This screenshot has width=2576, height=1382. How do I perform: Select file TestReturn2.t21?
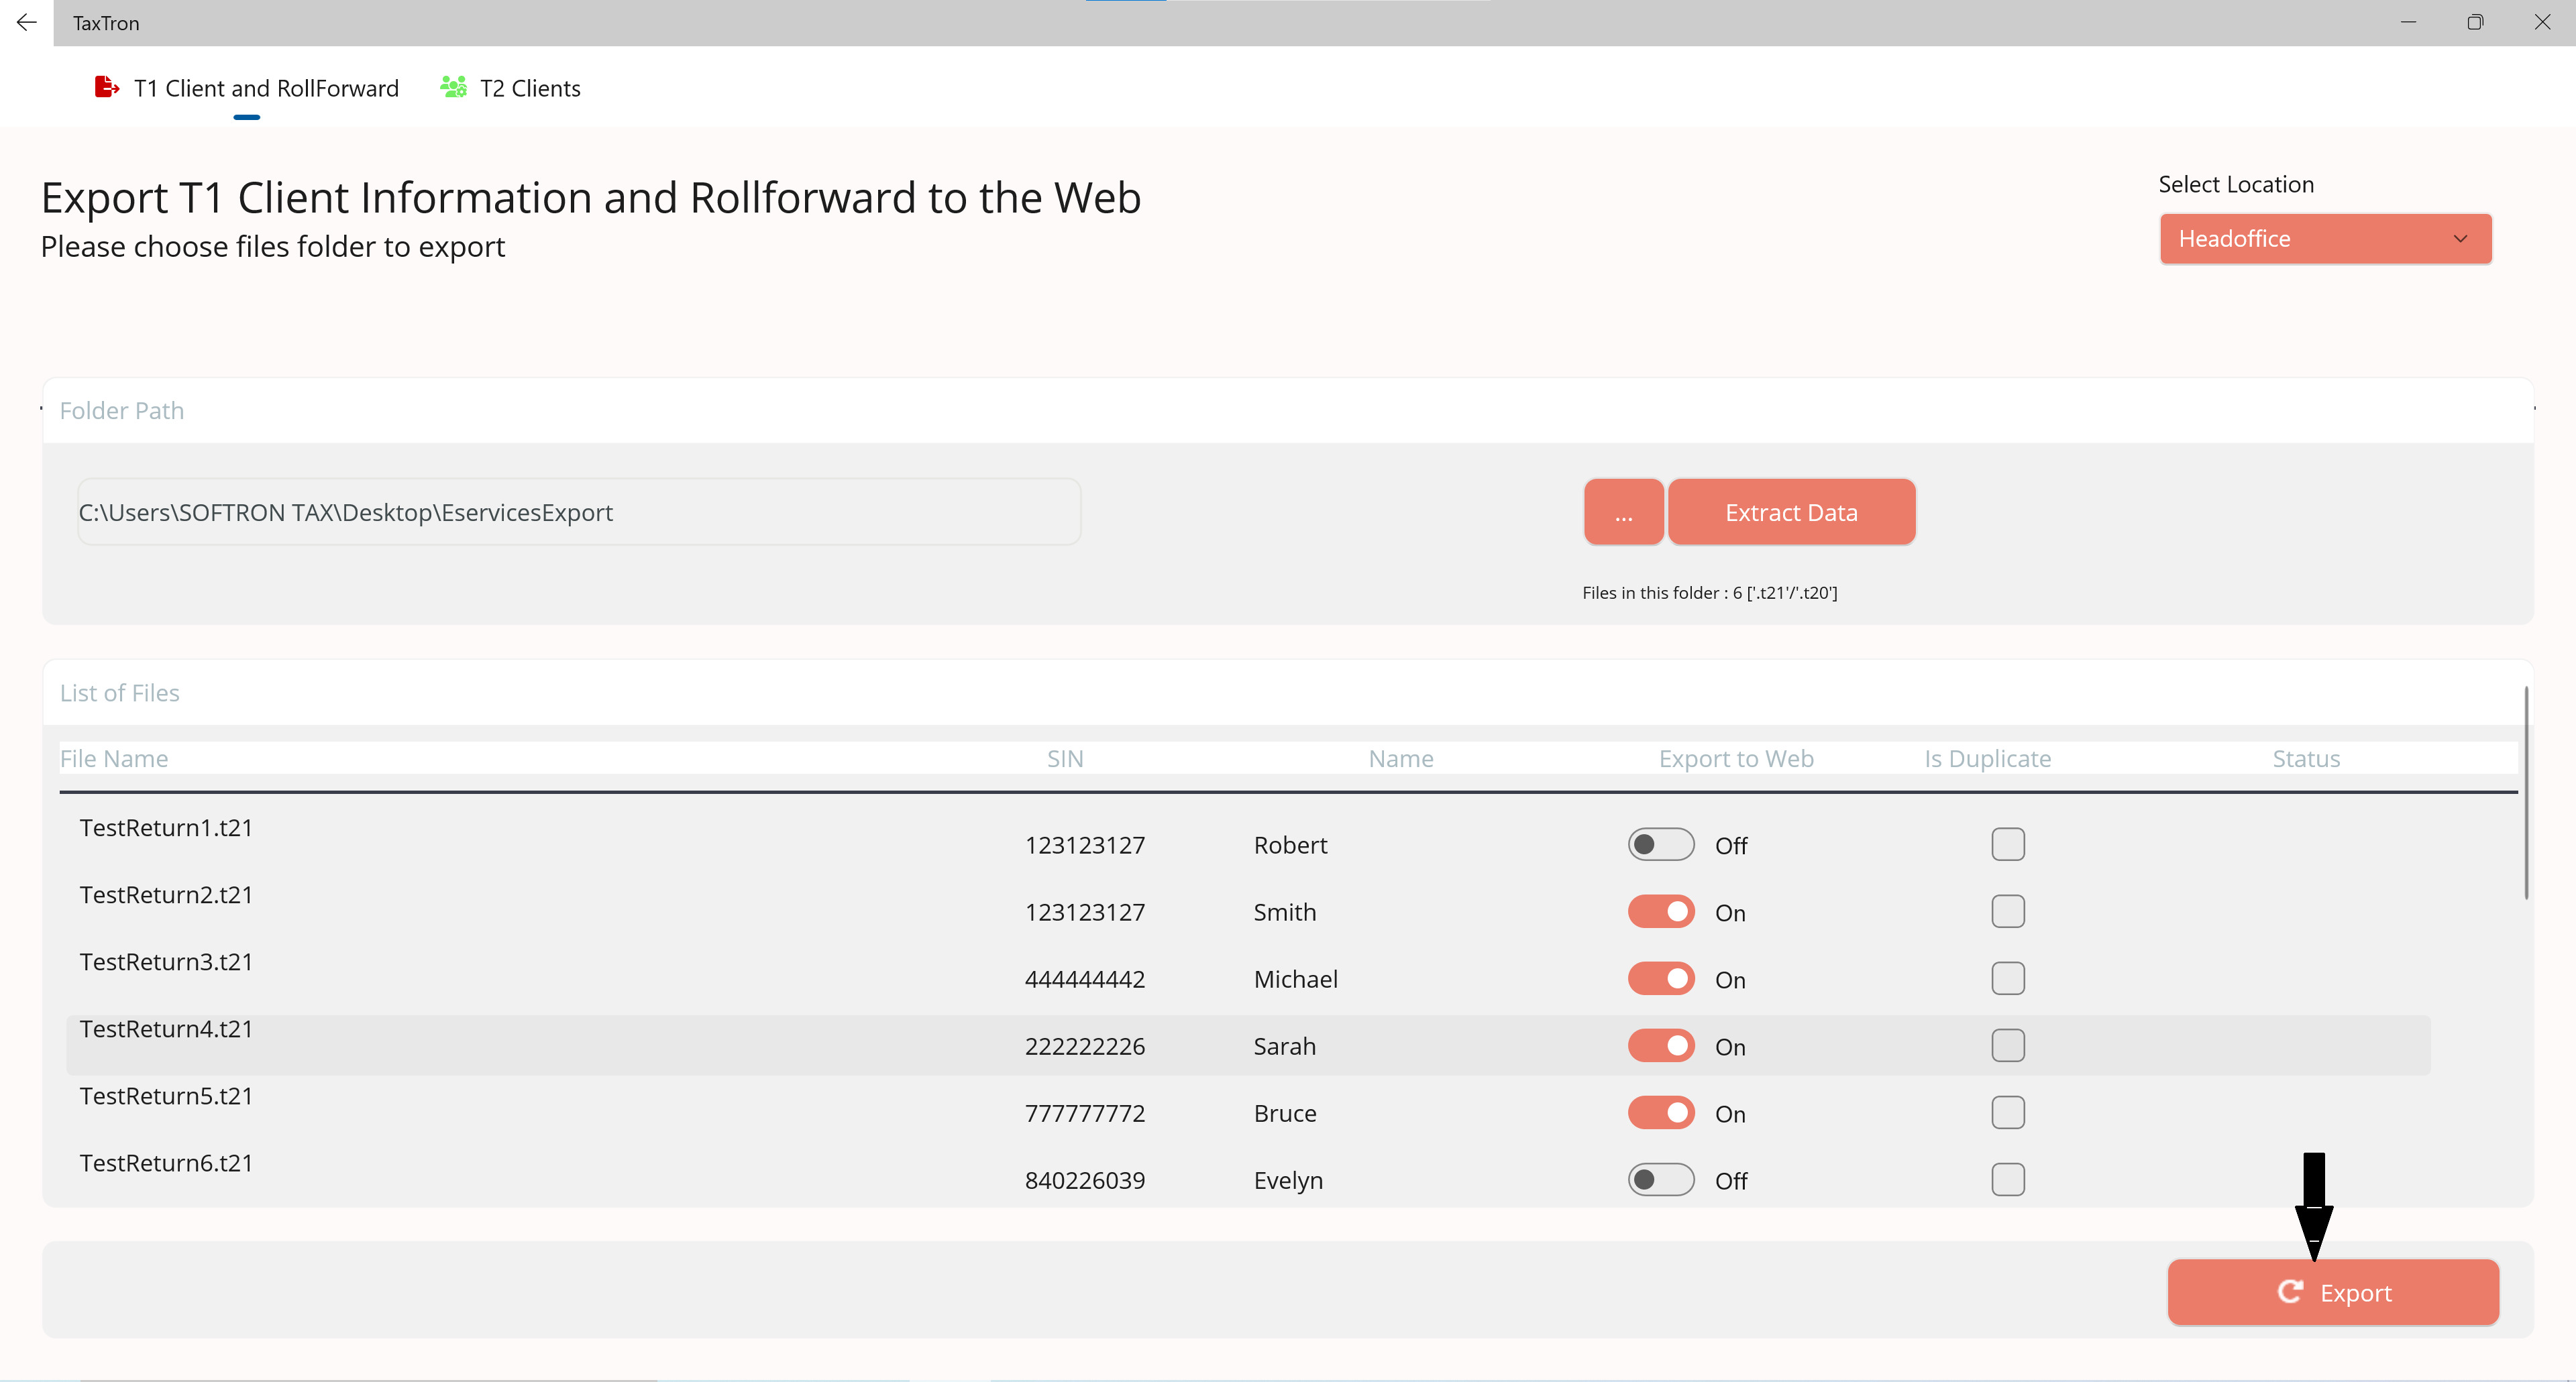(x=166, y=895)
